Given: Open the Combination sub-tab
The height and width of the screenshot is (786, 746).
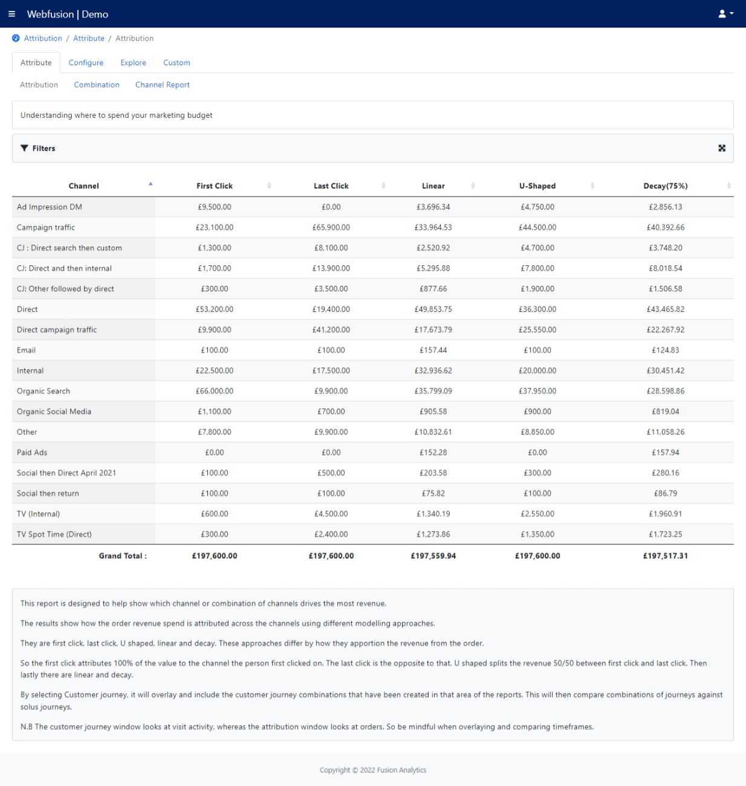Looking at the screenshot, I should pos(97,85).
